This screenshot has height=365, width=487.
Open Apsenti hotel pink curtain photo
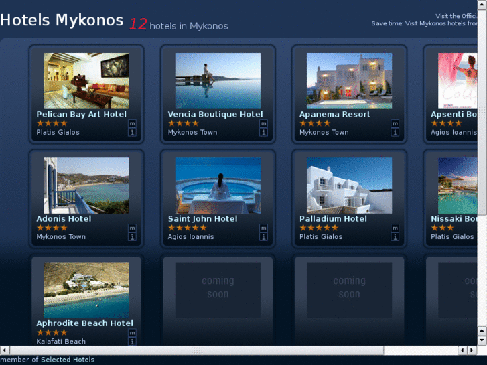click(x=458, y=81)
